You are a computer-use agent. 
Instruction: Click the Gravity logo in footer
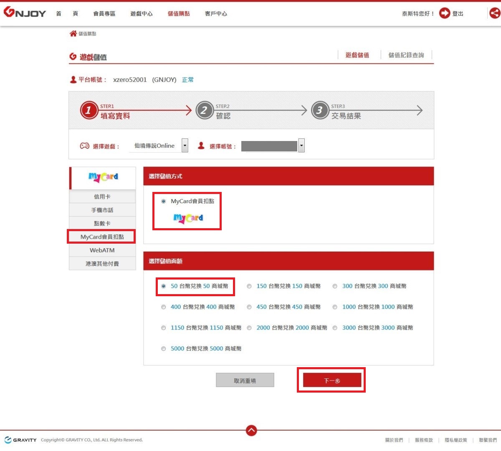[x=20, y=440]
